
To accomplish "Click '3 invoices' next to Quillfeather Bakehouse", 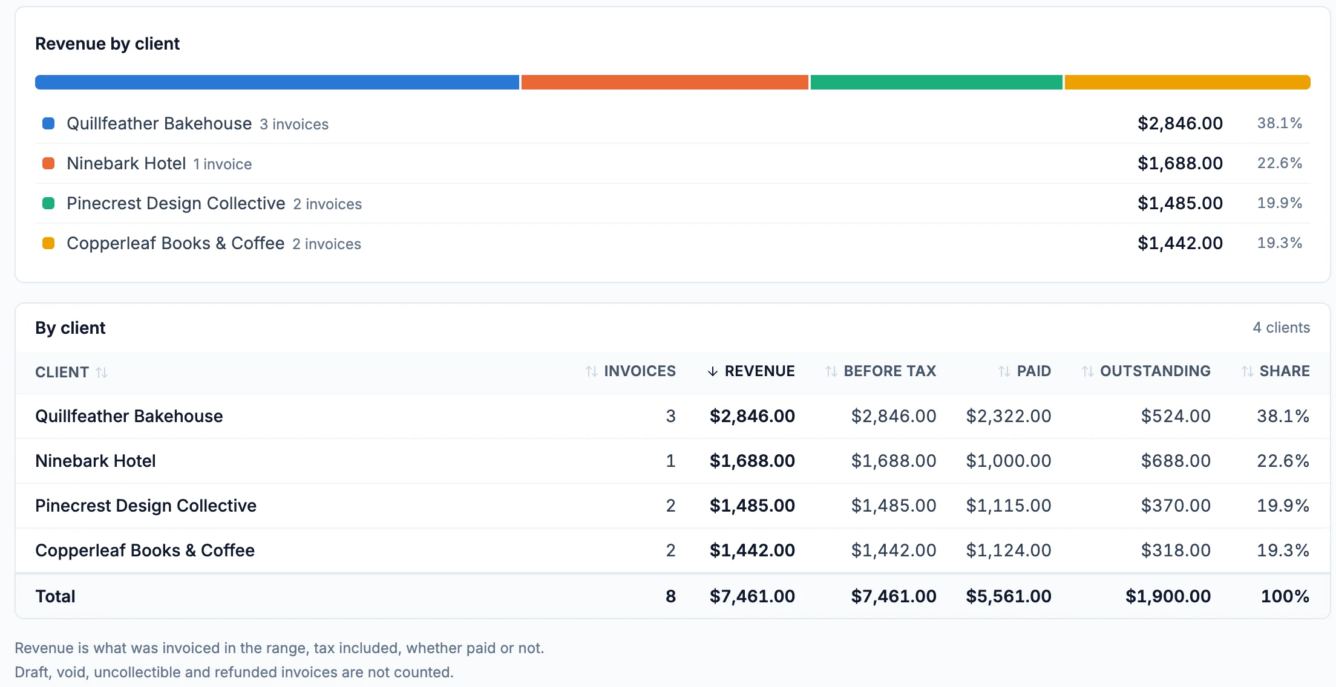I will coord(294,125).
